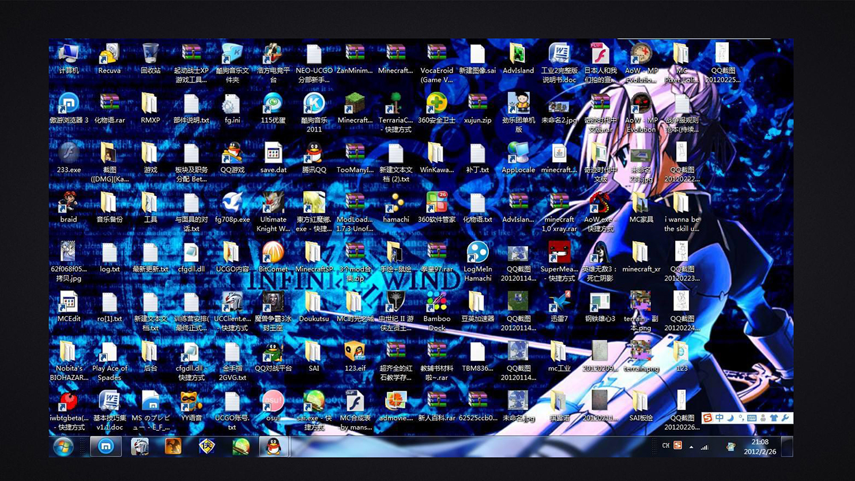Open the taskbar clock showing 21:08
The image size is (855, 481).
tap(760, 446)
